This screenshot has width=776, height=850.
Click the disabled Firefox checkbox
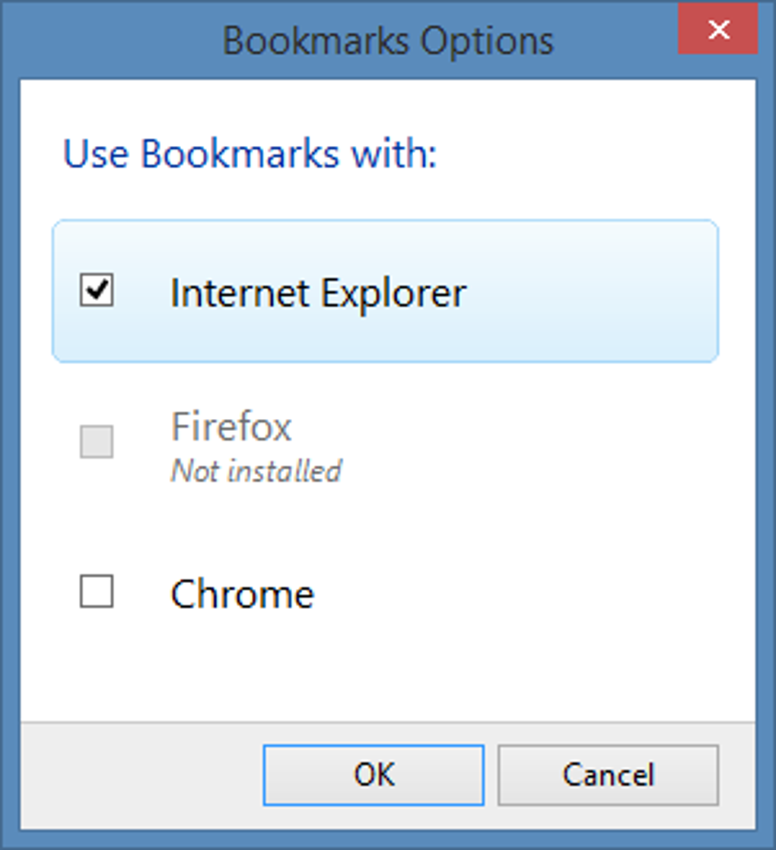(97, 442)
